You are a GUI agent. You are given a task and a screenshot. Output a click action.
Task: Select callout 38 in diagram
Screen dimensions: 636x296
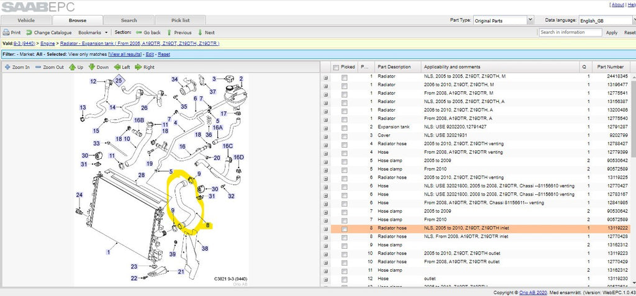pos(205,249)
